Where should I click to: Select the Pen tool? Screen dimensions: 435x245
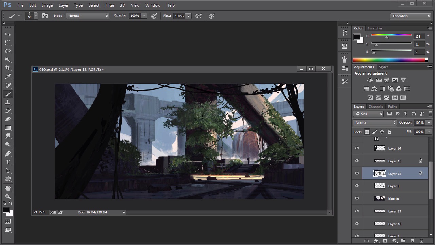coord(8,154)
